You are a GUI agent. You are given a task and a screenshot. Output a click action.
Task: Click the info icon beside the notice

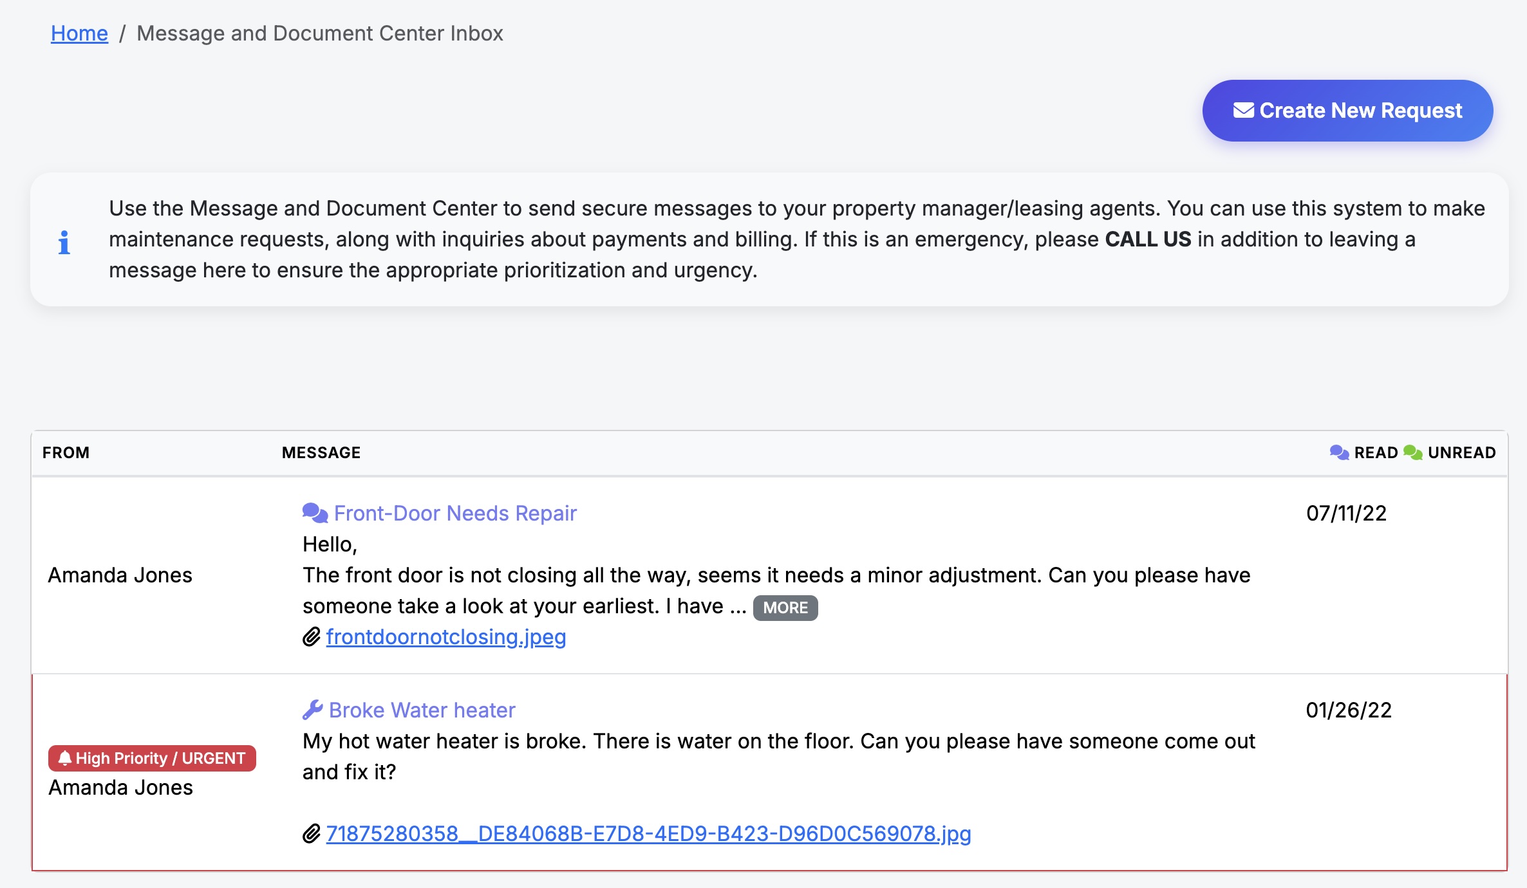point(64,243)
